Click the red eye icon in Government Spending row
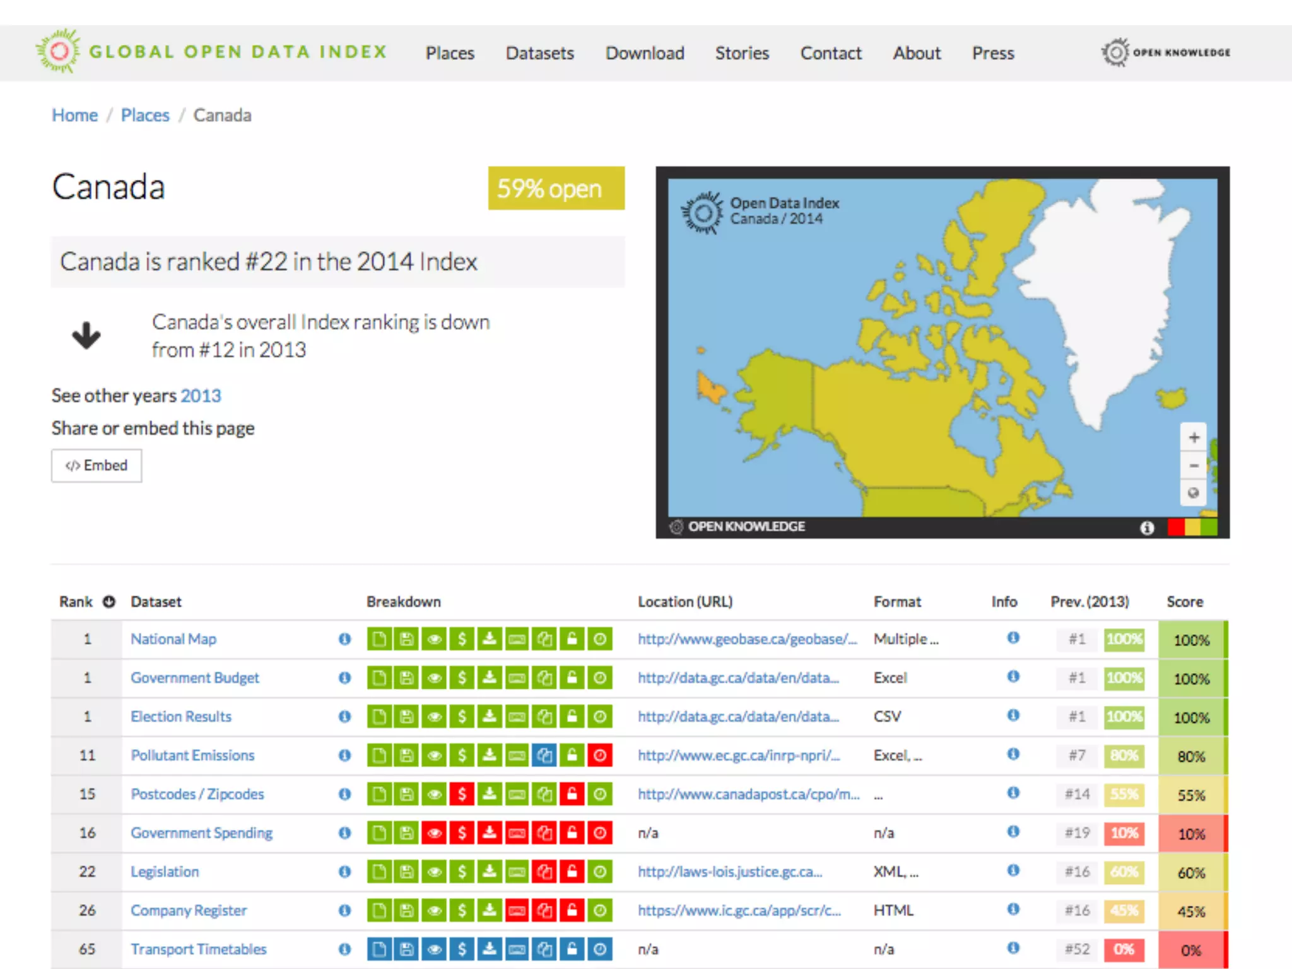This screenshot has width=1292, height=969. click(434, 833)
